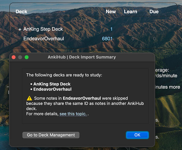Click new count 6801 for EndeavorOverhaul
182x150 pixels.
click(107, 39)
